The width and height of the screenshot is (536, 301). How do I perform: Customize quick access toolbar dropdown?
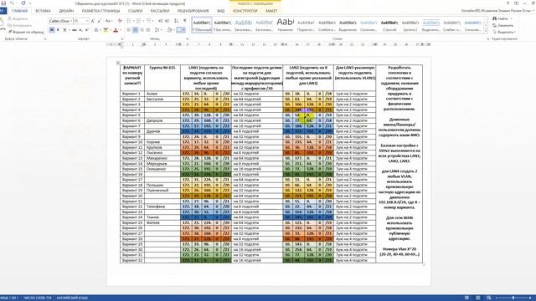coord(30,3)
